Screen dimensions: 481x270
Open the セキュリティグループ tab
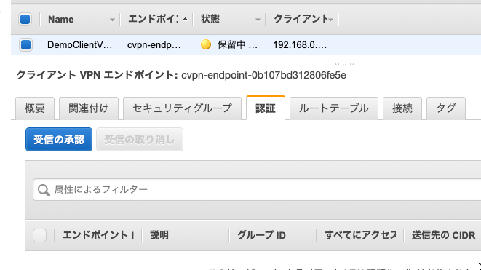click(182, 108)
